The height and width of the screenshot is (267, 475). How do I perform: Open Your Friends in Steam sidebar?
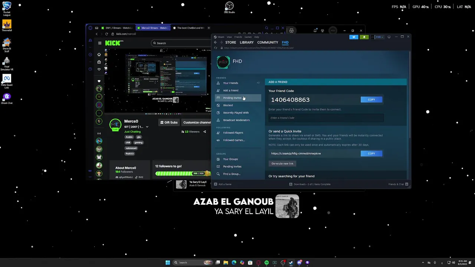coord(238,83)
